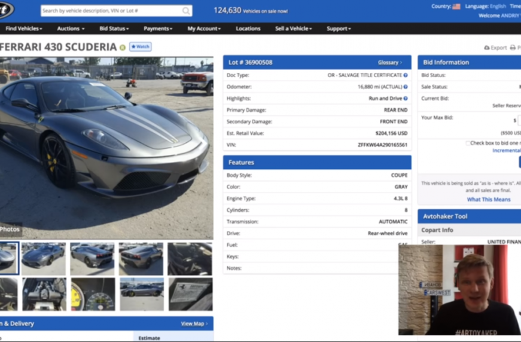Click the US country flag icon
Viewport: 521px width, 342px height.
pyautogui.click(x=456, y=7)
